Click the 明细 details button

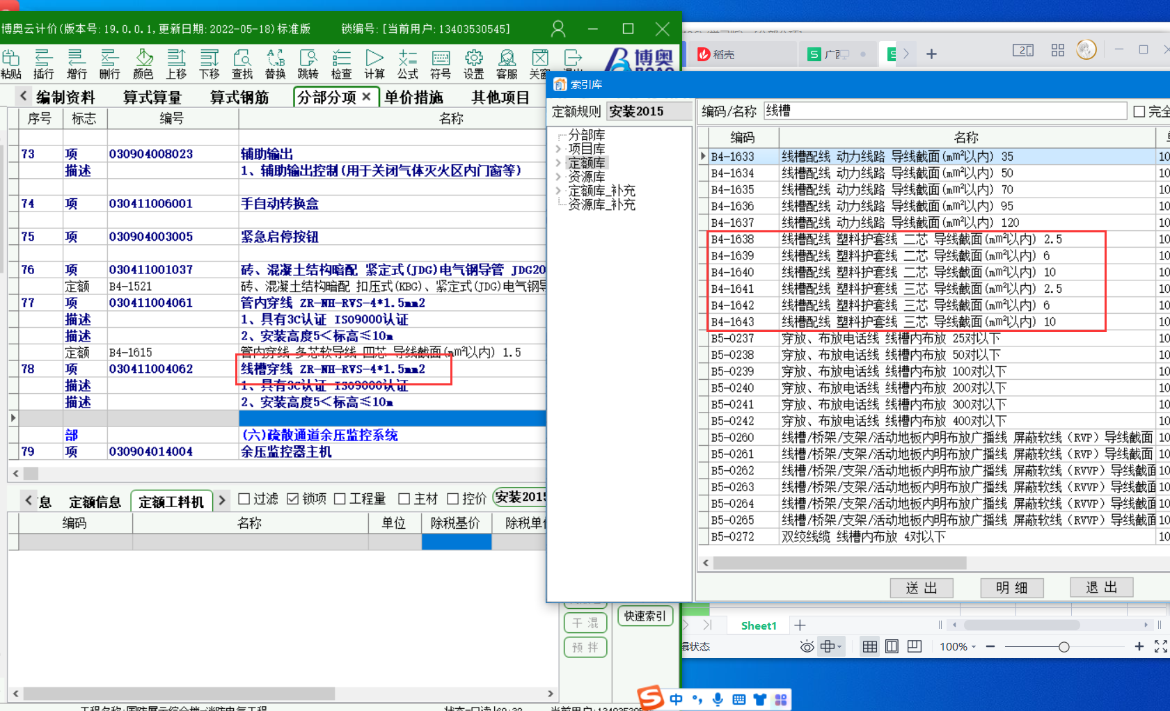[x=1012, y=588]
